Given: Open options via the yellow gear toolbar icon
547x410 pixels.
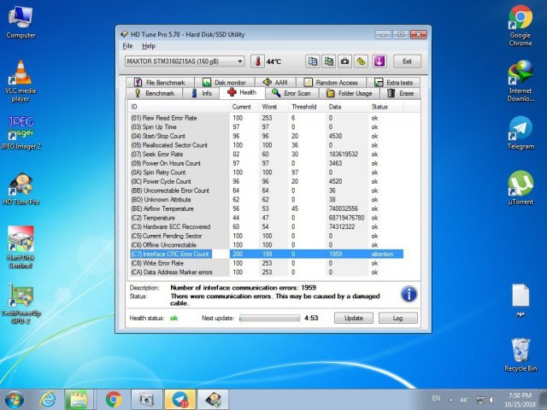Looking at the screenshot, I should [x=361, y=61].
